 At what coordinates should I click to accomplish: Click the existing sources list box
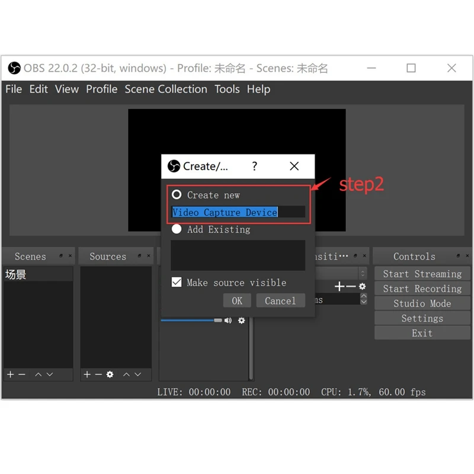(238, 255)
